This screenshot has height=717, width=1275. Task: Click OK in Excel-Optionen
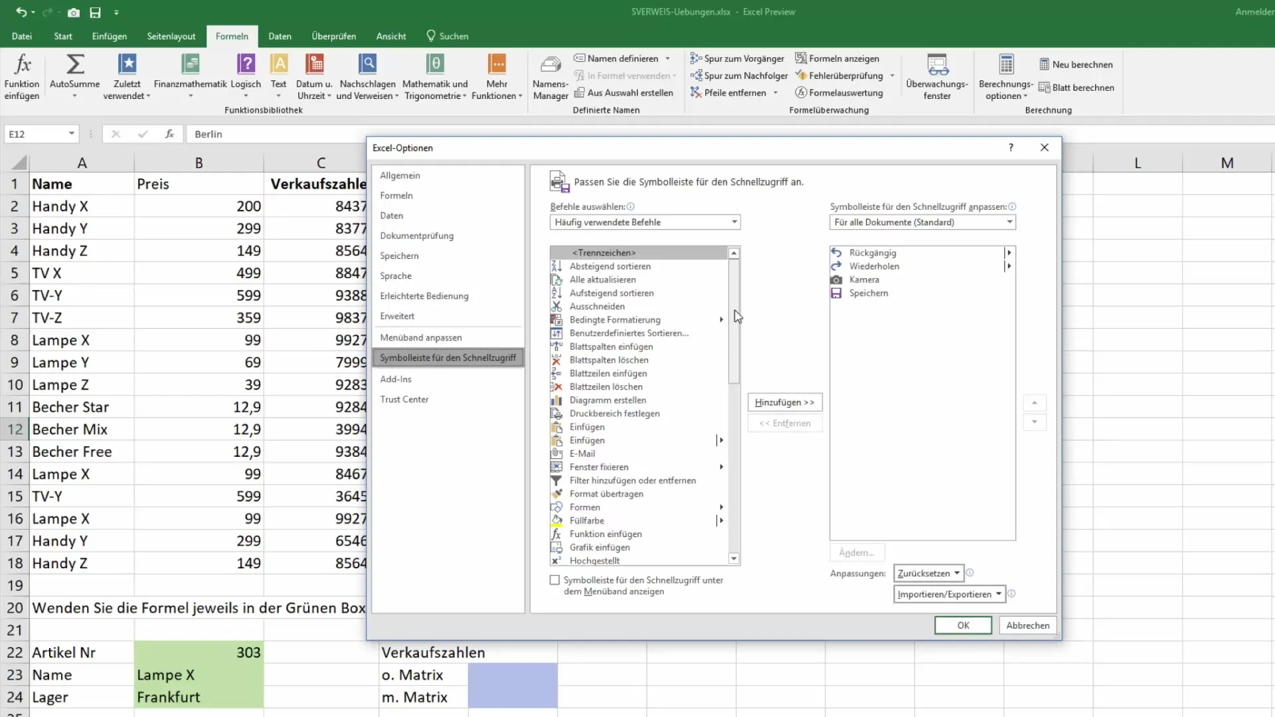963,625
